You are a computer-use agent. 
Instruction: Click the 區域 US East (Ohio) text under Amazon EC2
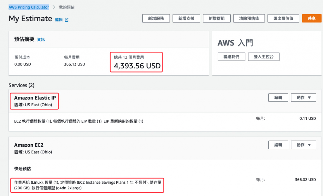click(33, 152)
